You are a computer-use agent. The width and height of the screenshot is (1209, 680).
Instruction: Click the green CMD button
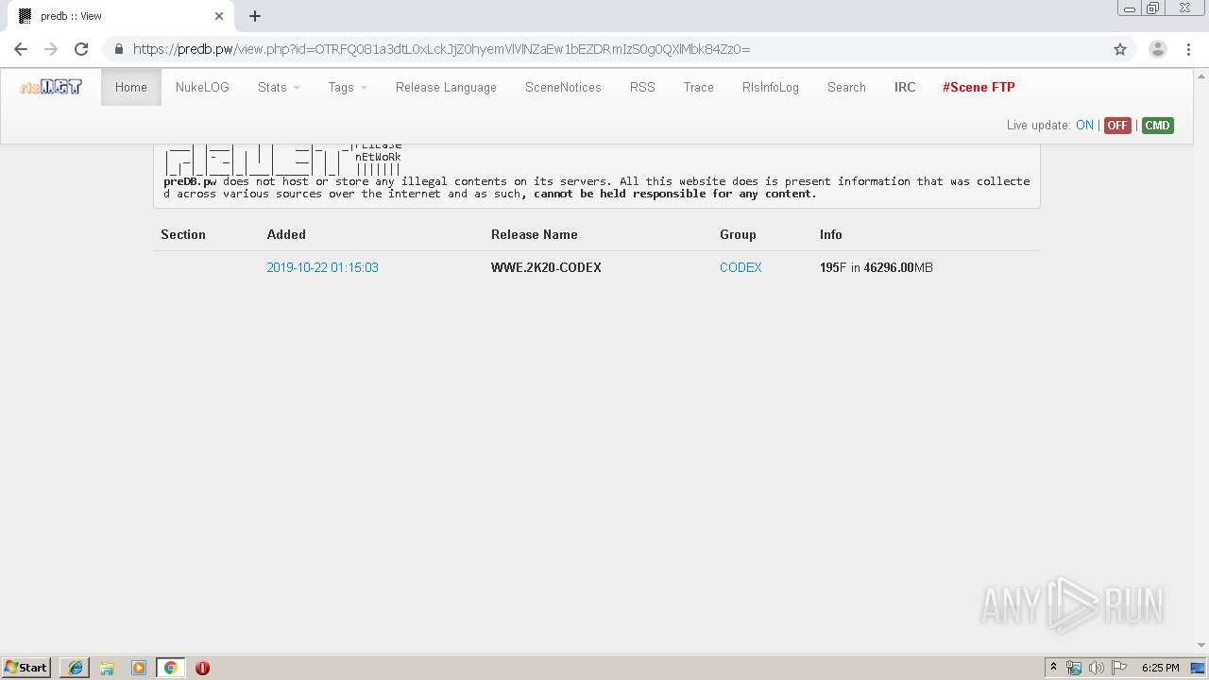pyautogui.click(x=1157, y=125)
